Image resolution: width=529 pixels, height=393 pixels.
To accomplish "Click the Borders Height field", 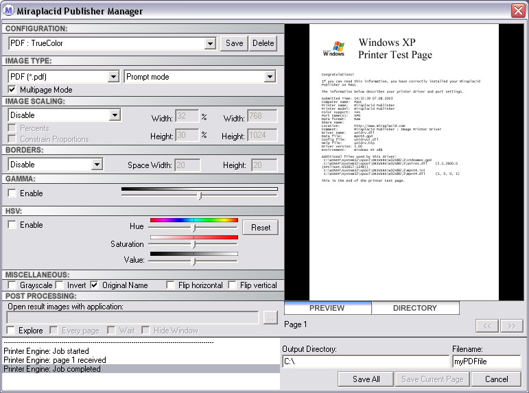I will (x=265, y=165).
